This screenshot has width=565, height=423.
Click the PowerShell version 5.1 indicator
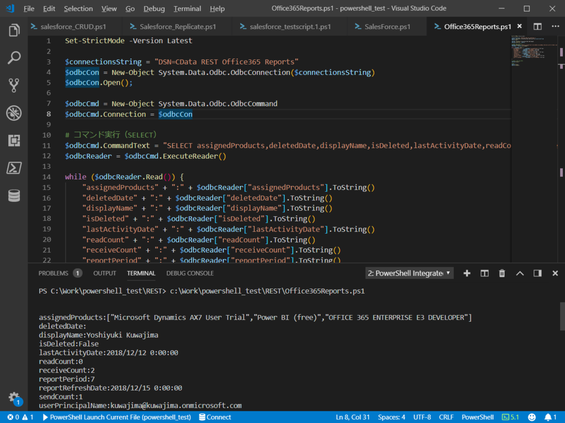click(x=510, y=417)
